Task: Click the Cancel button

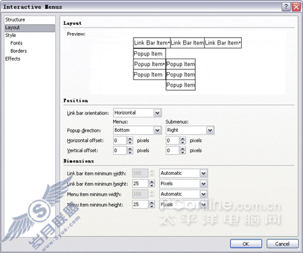Action: pyautogui.click(x=283, y=244)
